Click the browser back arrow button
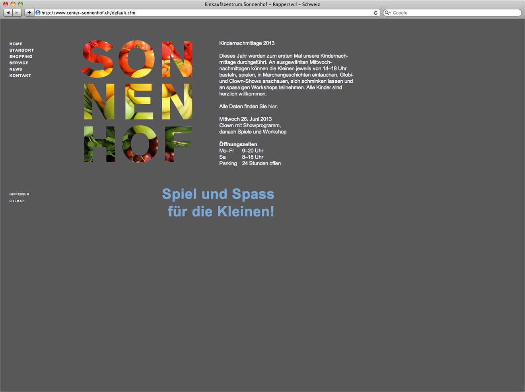This screenshot has height=392, width=525. [8, 13]
